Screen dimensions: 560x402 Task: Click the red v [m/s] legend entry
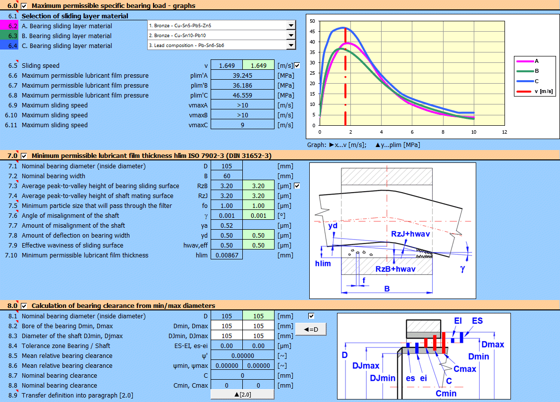coord(536,91)
